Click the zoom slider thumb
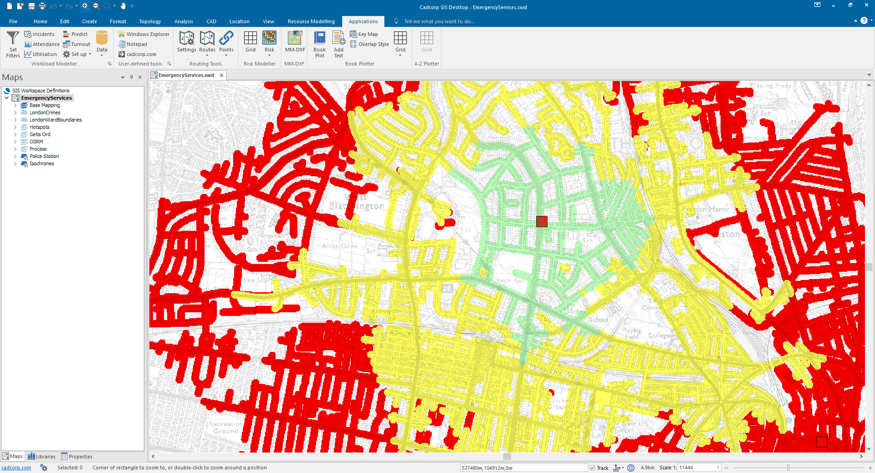The width and height of the screenshot is (875, 473). coord(788,468)
